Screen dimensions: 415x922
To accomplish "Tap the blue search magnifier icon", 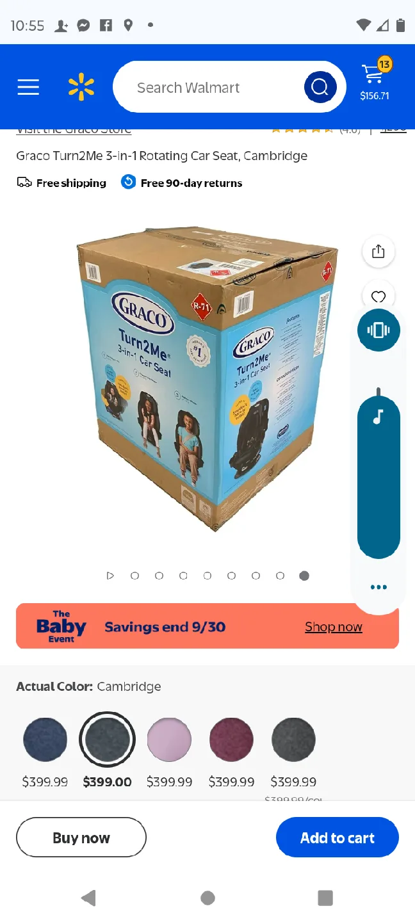I will tap(320, 87).
